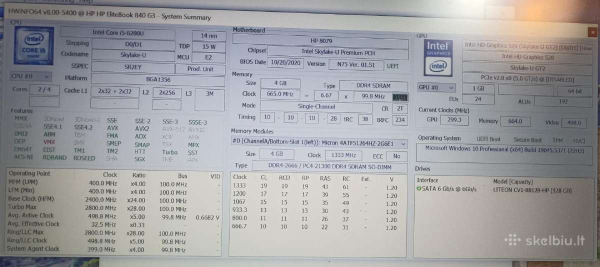Click the 14 nm process field
This screenshot has width=600, height=267.
pyautogui.click(x=208, y=35)
